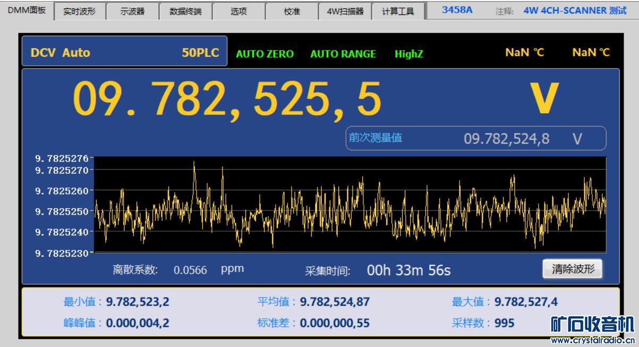Viewport: 639px width, 347px height.
Task: Open the 计算工具 tab
Action: pyautogui.click(x=398, y=11)
